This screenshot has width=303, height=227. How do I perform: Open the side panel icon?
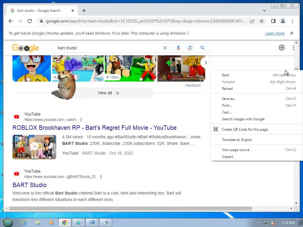(x=273, y=21)
